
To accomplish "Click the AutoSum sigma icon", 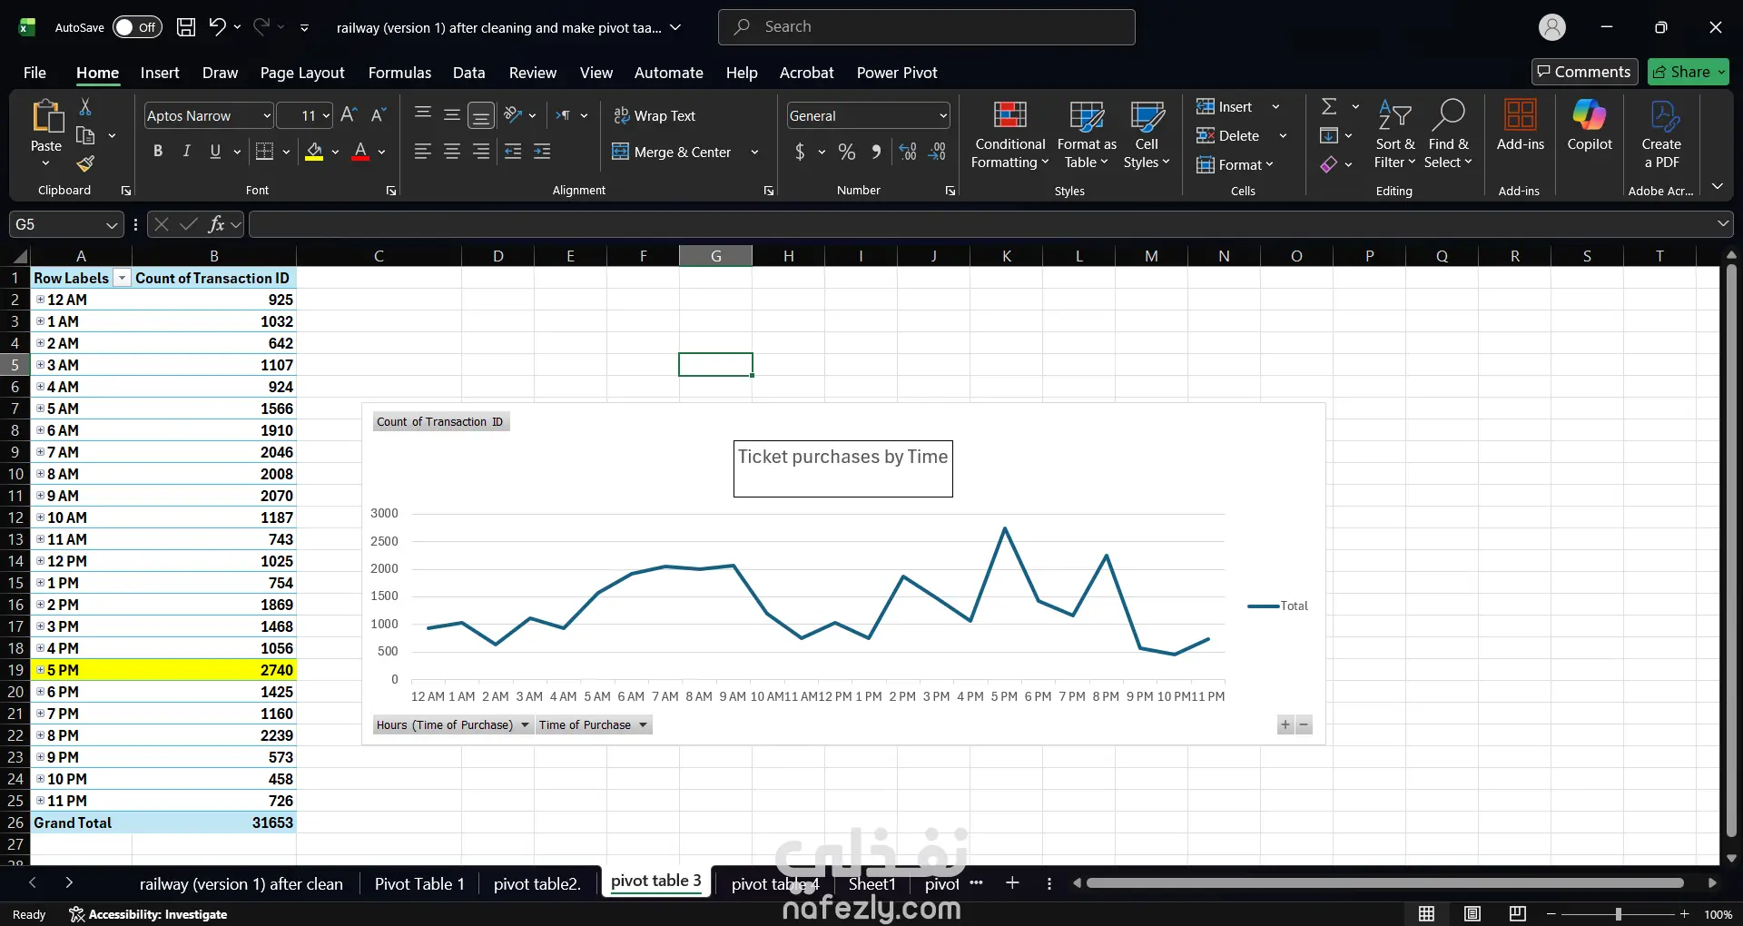I will click(x=1329, y=107).
